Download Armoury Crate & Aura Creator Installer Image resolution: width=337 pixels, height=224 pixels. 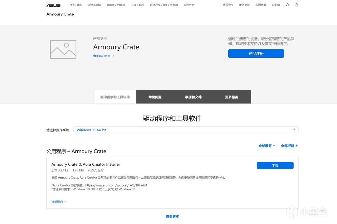pos(275,166)
